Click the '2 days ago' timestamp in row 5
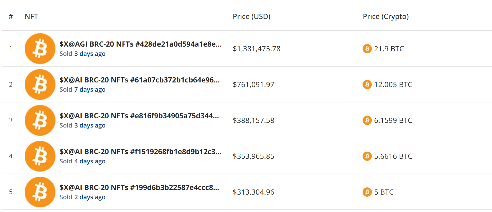 [90, 197]
